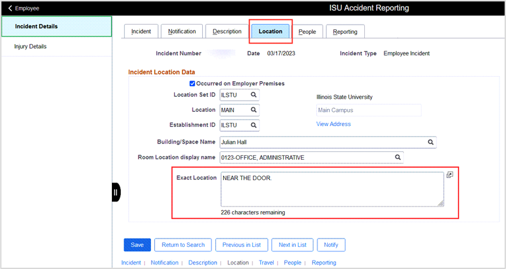506x269 pixels.
Task: Collapse the left navigation panel handle
Action: click(116, 192)
